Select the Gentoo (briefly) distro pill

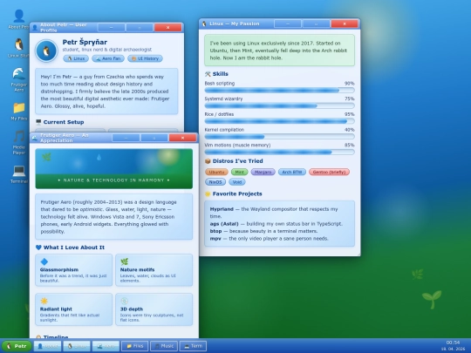tap(329, 172)
